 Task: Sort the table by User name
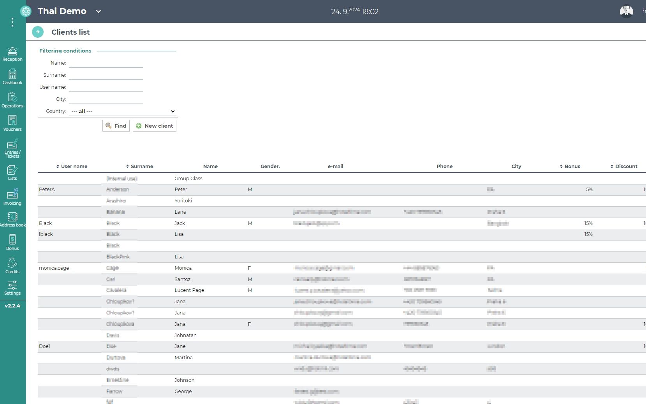click(72, 167)
